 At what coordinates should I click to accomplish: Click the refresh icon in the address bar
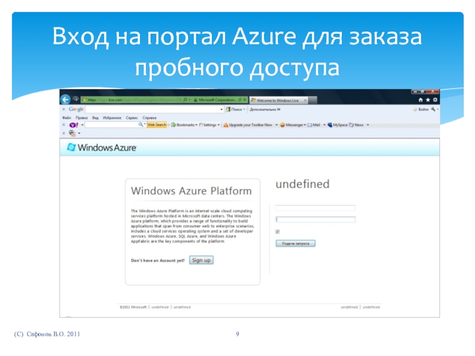[x=240, y=100]
